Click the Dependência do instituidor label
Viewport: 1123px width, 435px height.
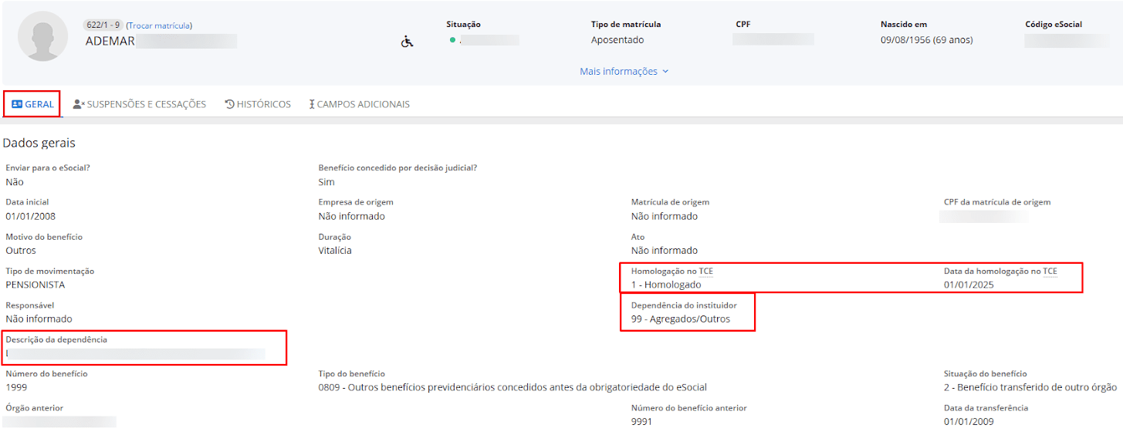[684, 305]
